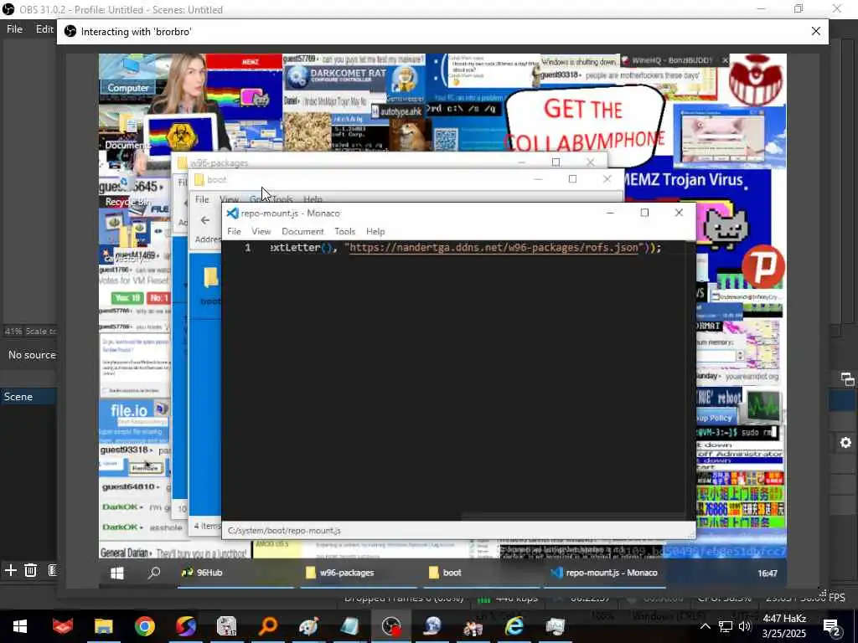Open File menu in Monaco editor
The width and height of the screenshot is (858, 643).
[234, 231]
